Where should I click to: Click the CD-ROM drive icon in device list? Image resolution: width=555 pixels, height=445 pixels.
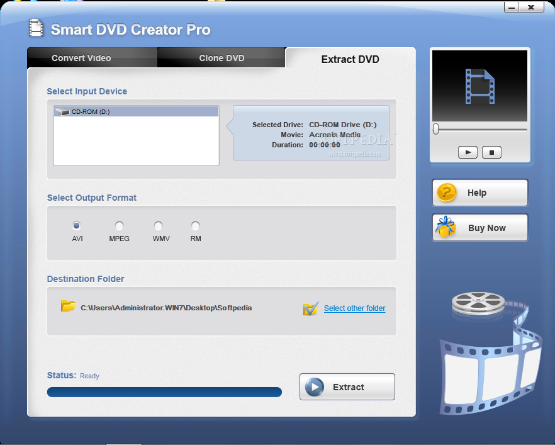62,112
